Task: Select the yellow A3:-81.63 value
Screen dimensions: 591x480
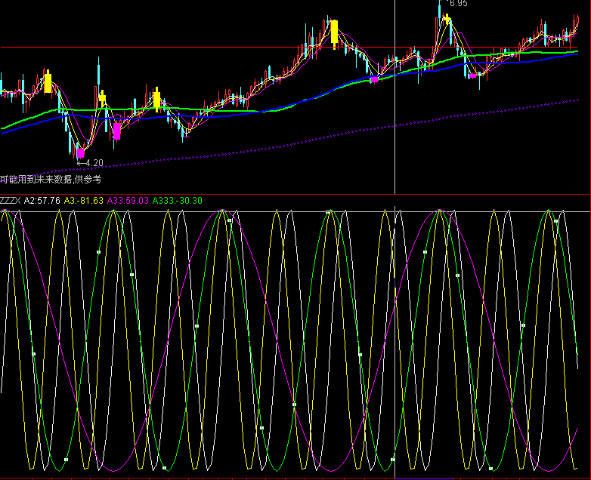Action: [83, 201]
